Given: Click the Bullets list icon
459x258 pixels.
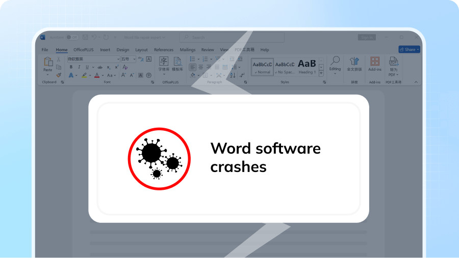Looking at the screenshot, I should point(192,59).
